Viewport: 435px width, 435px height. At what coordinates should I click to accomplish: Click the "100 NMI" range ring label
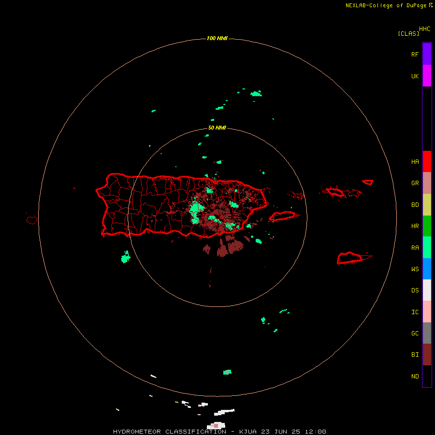(x=217, y=38)
